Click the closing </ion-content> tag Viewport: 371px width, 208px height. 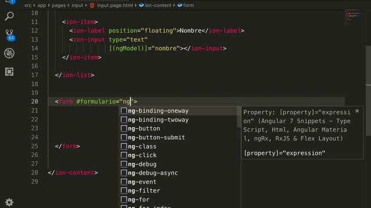73,173
